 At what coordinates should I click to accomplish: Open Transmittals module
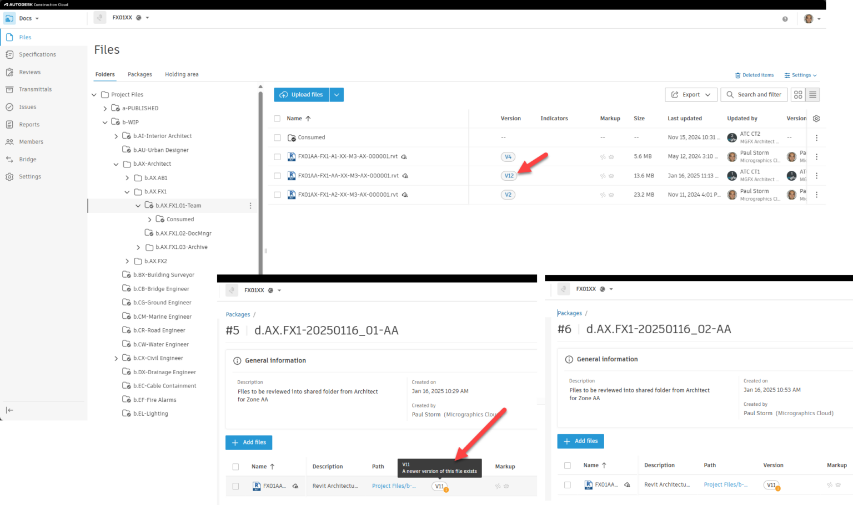coord(36,89)
